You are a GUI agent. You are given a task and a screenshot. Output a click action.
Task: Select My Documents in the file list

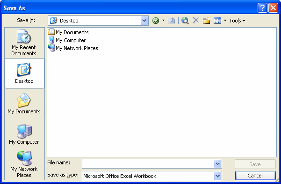(x=68, y=32)
